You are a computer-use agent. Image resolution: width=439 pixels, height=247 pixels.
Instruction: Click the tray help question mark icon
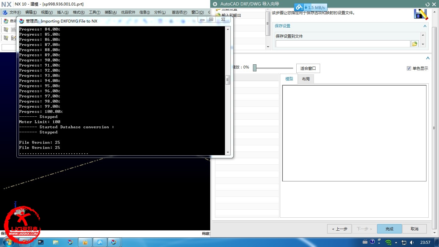[x=372, y=242]
